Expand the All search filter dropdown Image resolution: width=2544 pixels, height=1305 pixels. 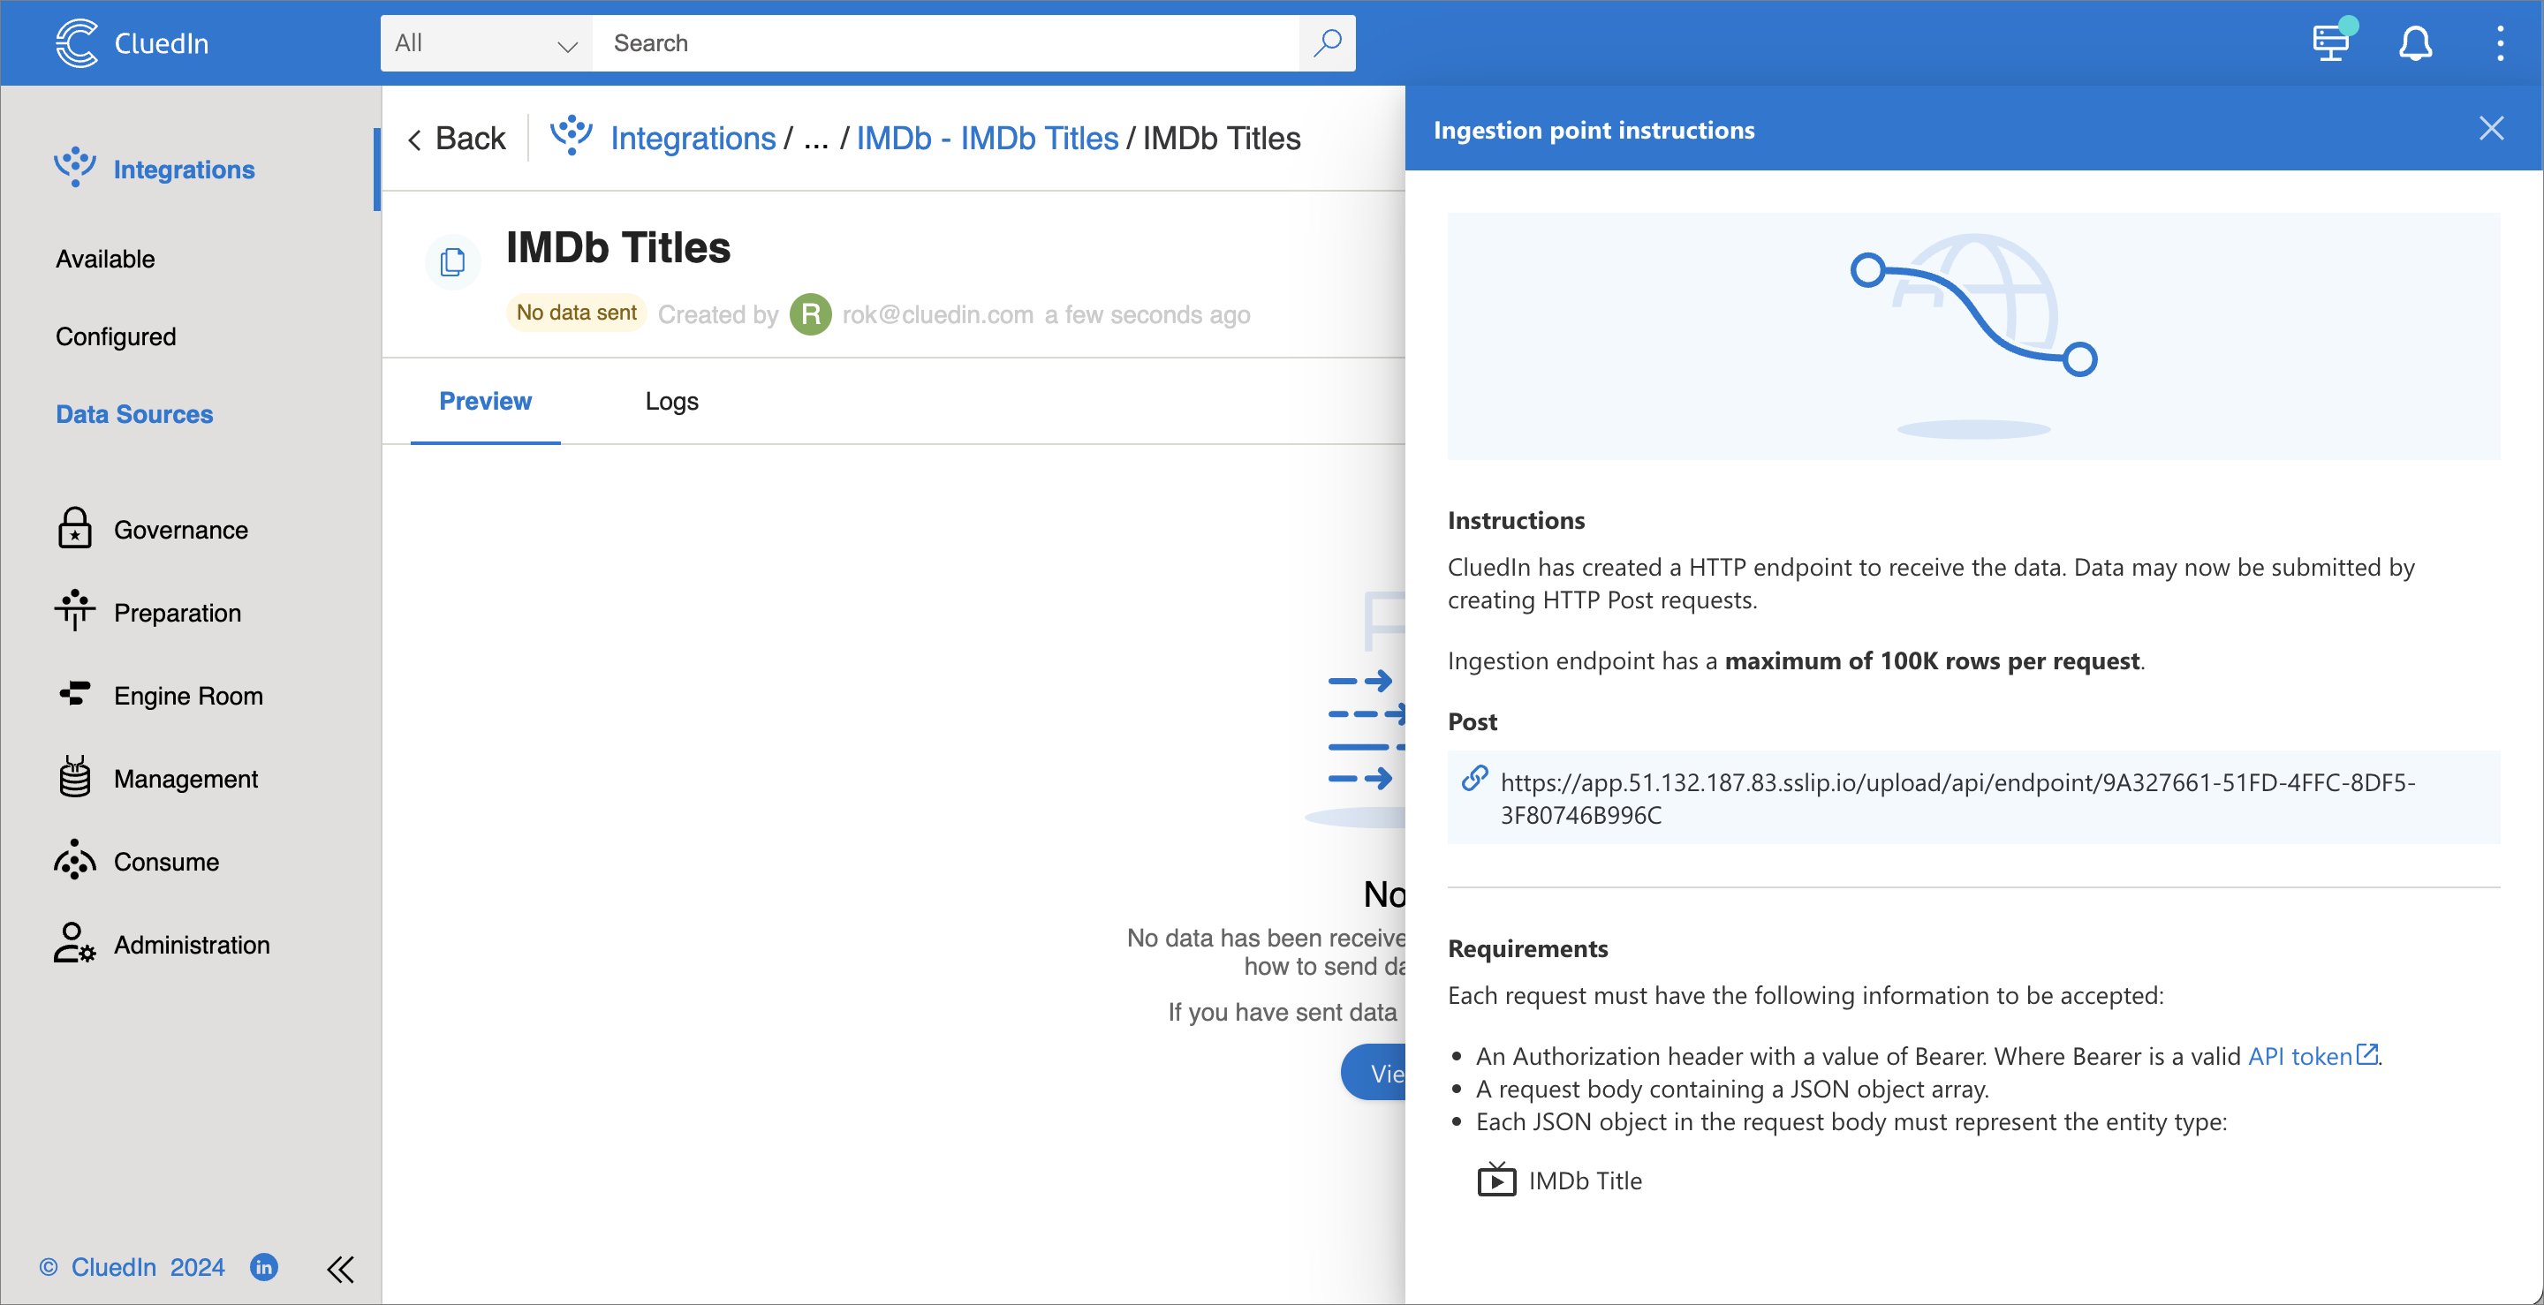pos(486,42)
